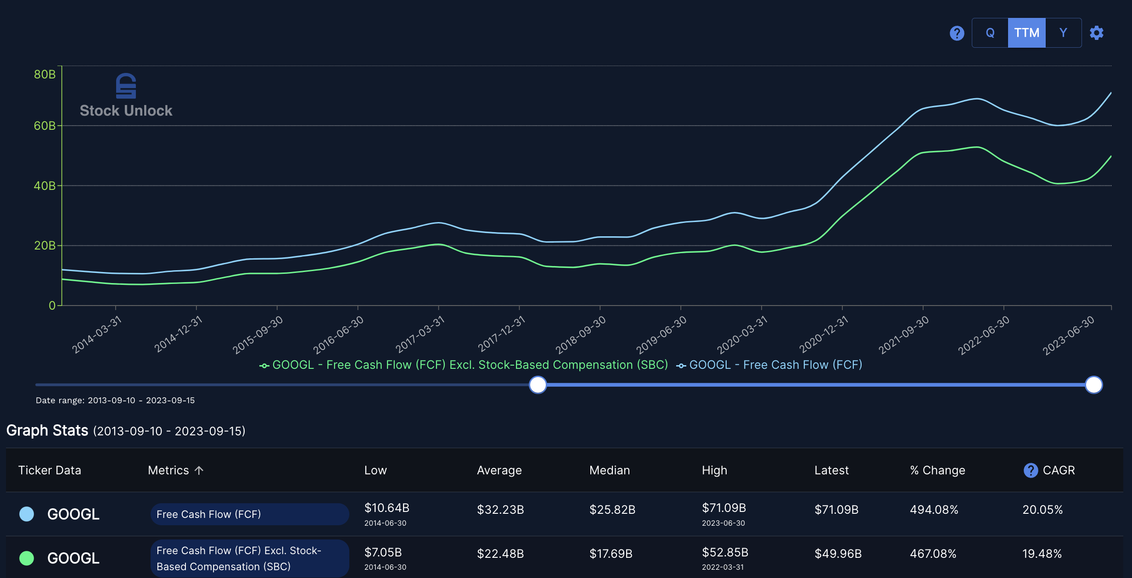Click the Graph Stats heading
This screenshot has height=578, width=1132.
click(x=47, y=430)
